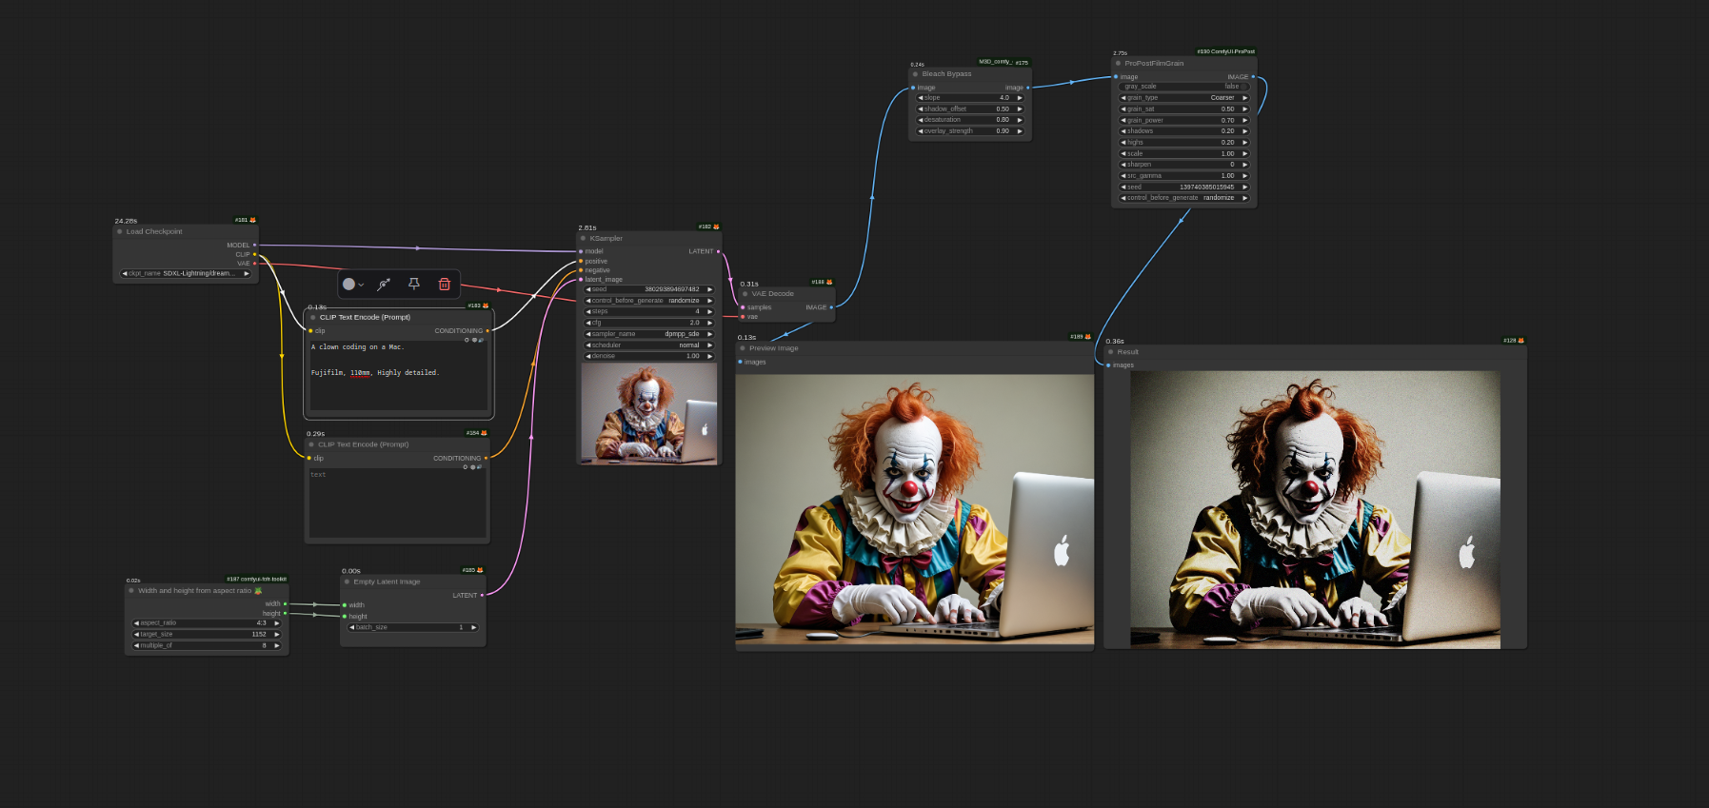Click the images input socket on Result node
Viewport: 1709px width, 808px height.
[x=1108, y=365]
